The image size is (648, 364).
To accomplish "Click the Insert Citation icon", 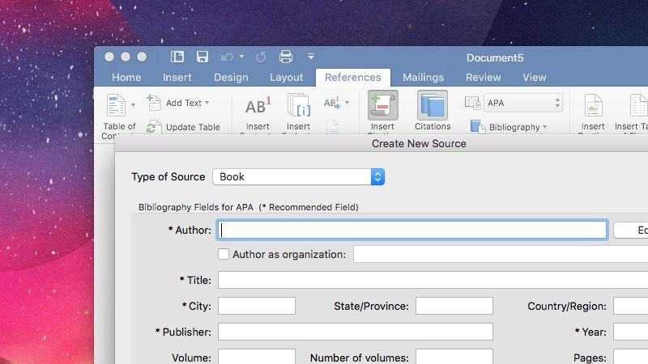I will (x=382, y=108).
